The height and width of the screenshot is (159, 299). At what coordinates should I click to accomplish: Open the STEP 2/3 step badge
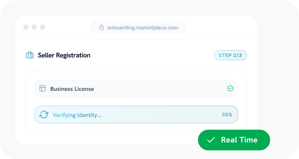[230, 55]
